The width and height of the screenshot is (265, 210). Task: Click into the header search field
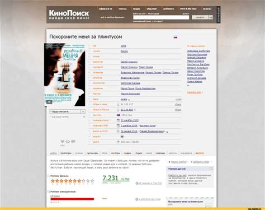pos(161,17)
